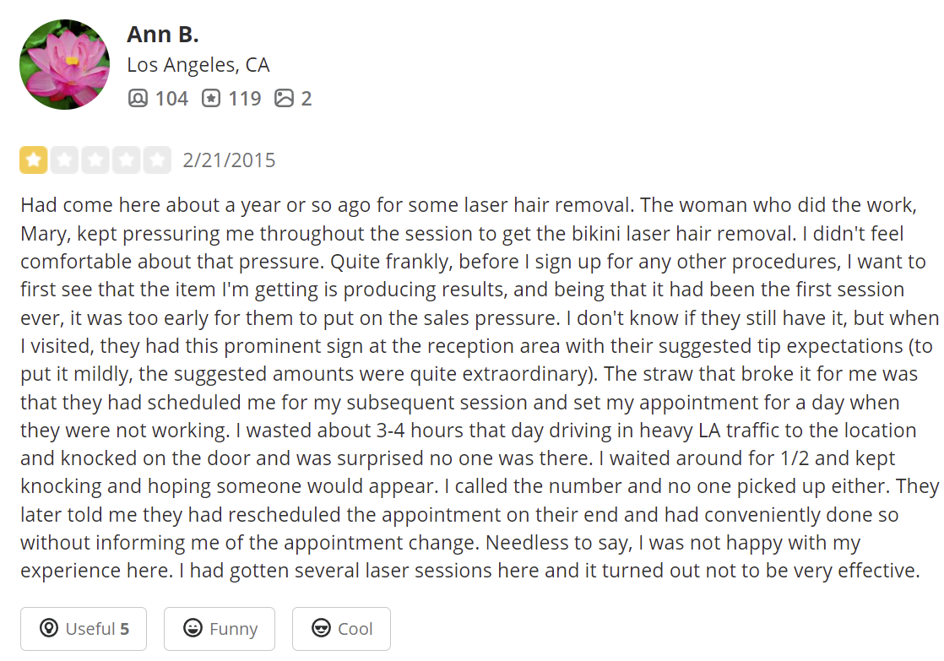Open Ann B.'s lotus flower profile photo

coord(64,65)
